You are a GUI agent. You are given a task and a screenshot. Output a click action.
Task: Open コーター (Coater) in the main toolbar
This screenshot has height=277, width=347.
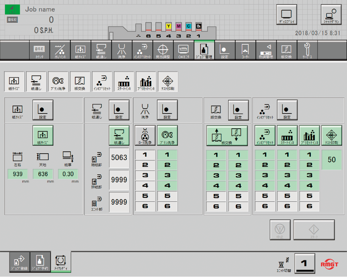pos(245,51)
